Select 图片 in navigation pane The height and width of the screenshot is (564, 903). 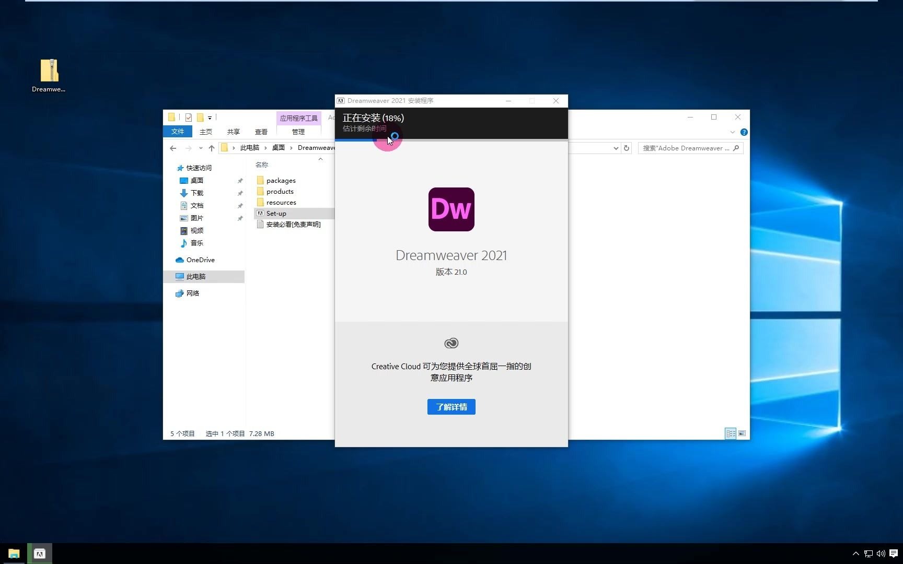[196, 218]
